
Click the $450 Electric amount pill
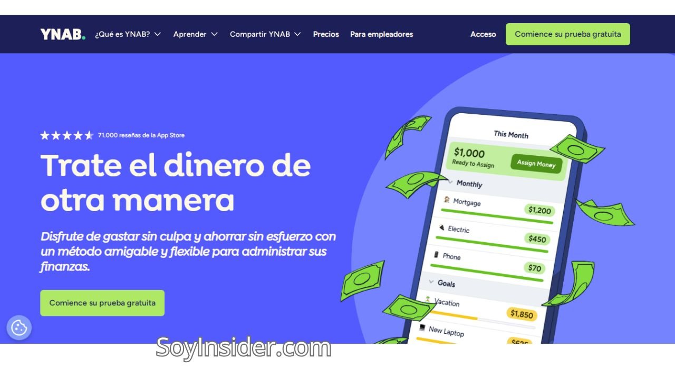(537, 239)
